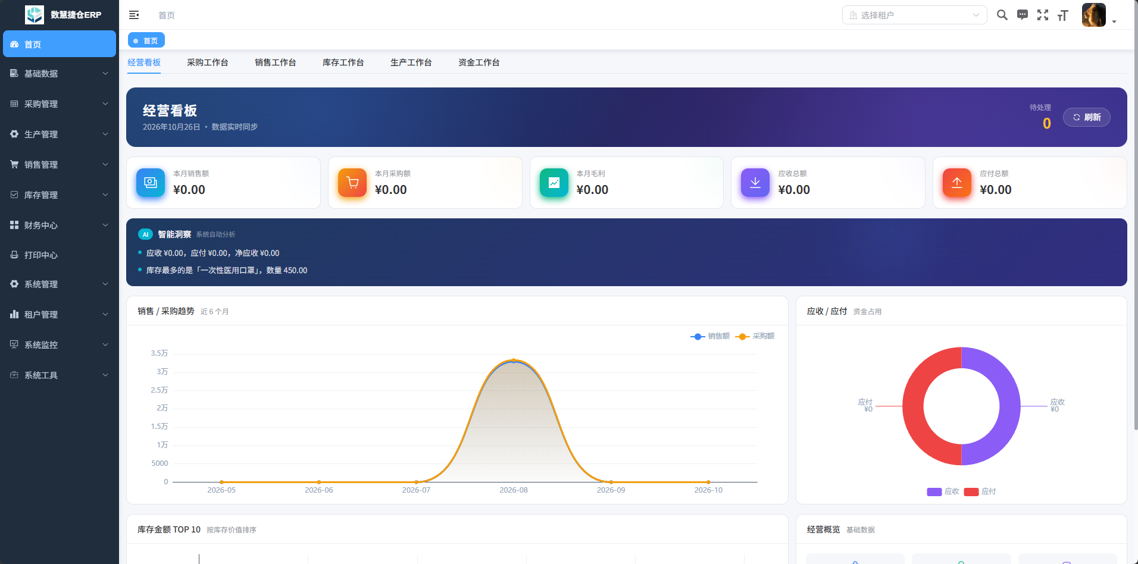Click the user avatar picture
The width and height of the screenshot is (1138, 564).
(x=1094, y=15)
